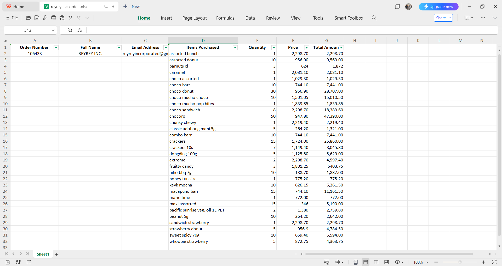Add a new sheet with plus icon
502x266 pixels.
pos(57,254)
